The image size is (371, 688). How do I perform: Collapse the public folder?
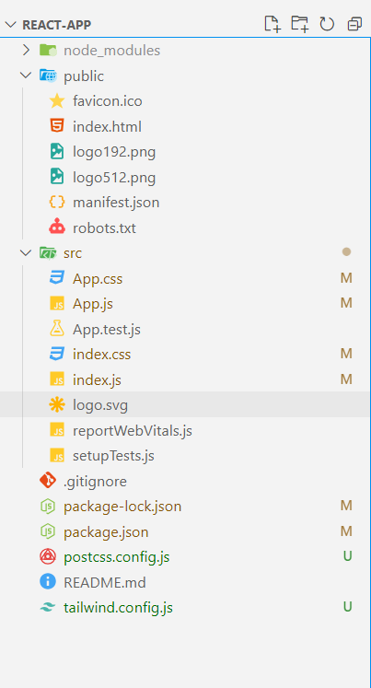[27, 76]
